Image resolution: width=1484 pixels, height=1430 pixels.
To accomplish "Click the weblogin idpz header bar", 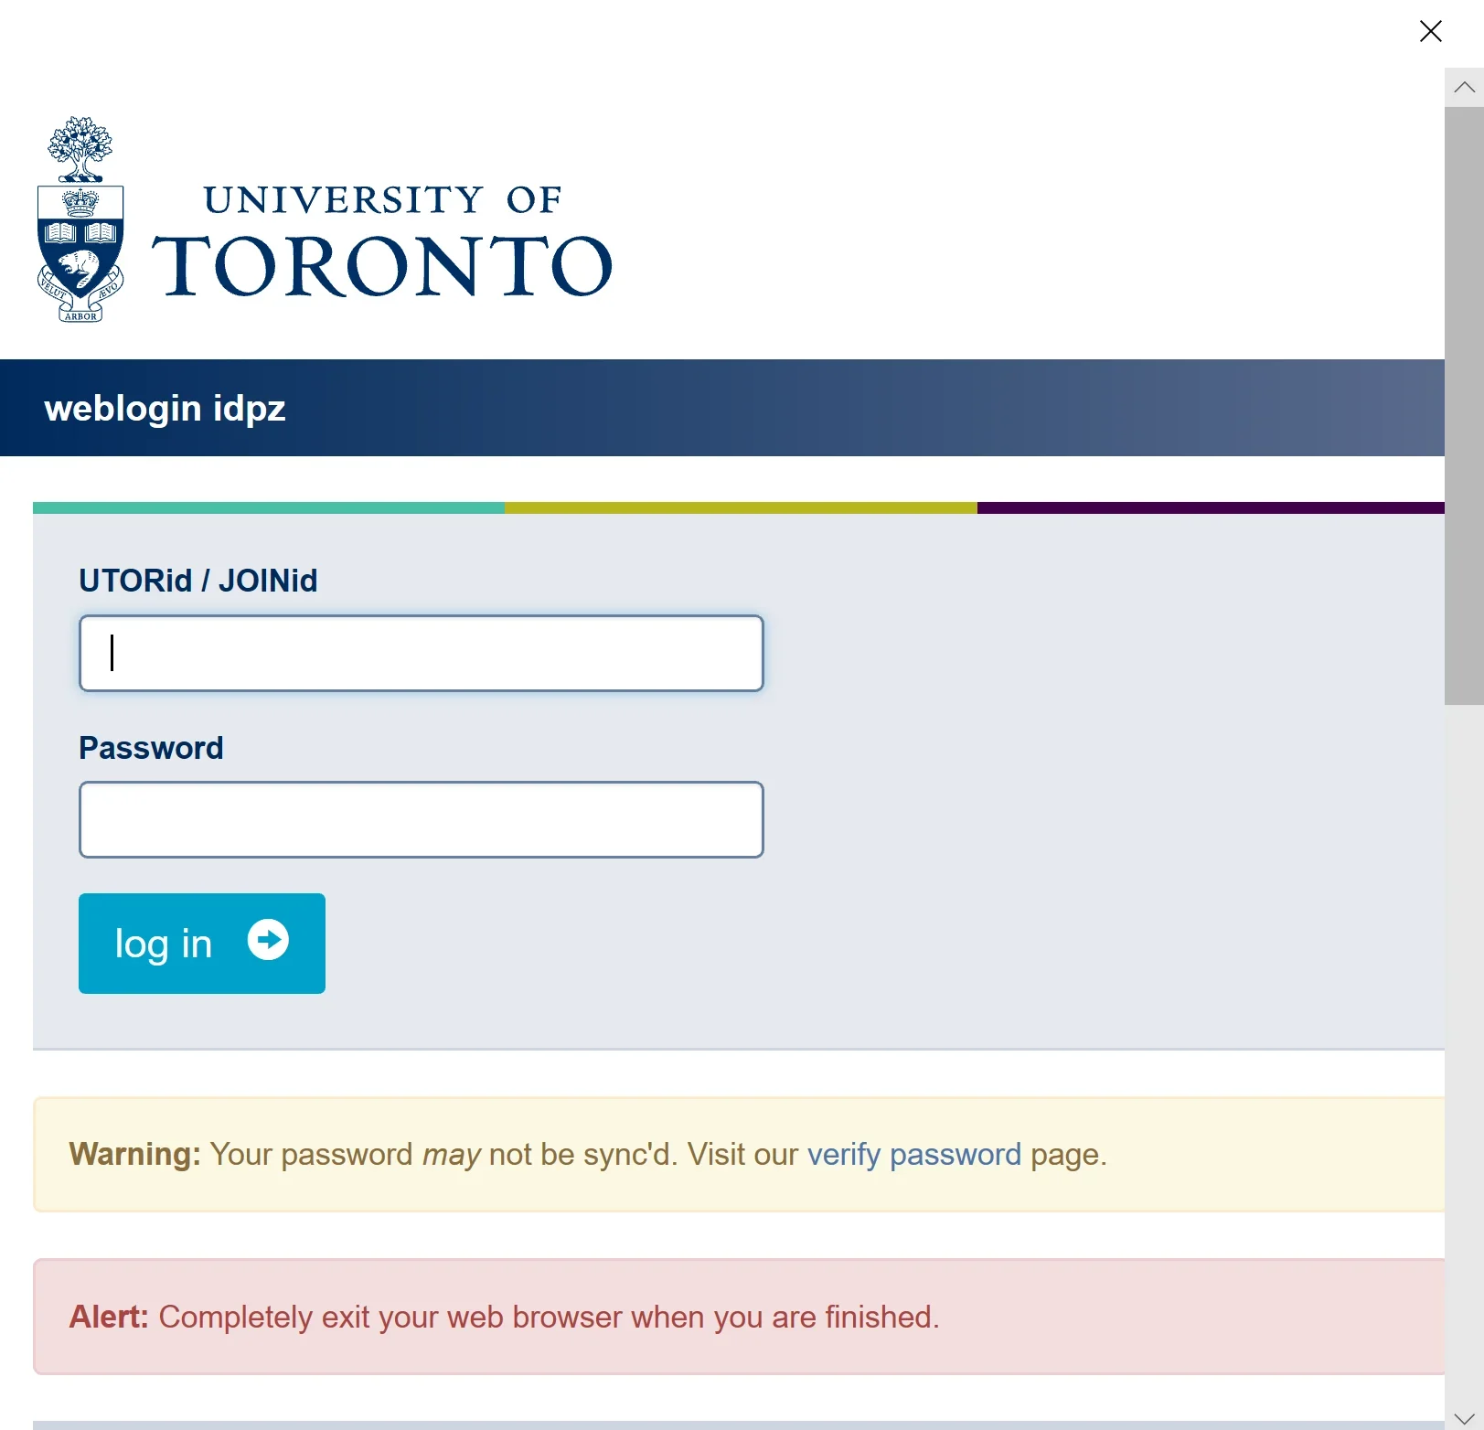I will coord(165,408).
